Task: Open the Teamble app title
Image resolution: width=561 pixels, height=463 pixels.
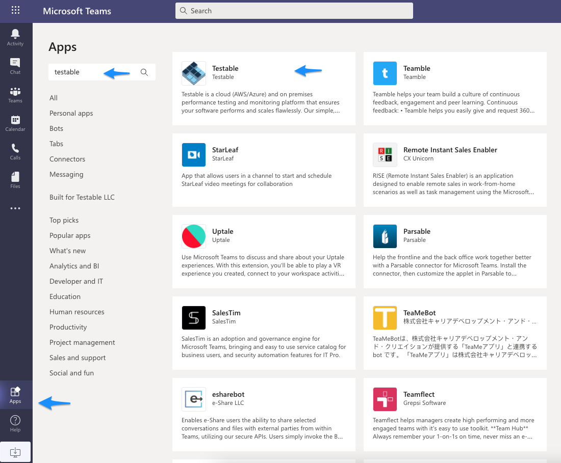Action: [417, 68]
